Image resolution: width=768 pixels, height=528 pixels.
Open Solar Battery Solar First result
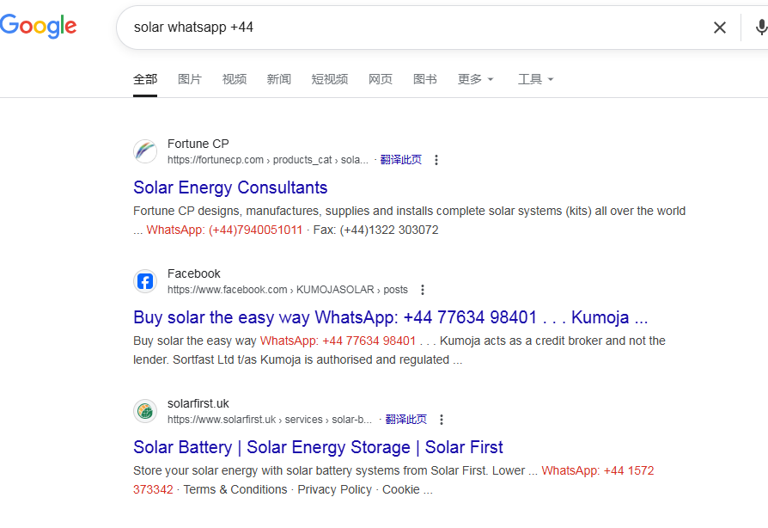(x=318, y=448)
